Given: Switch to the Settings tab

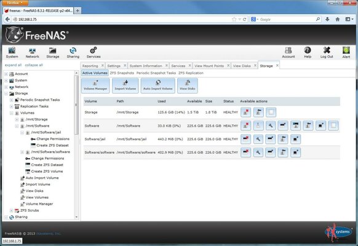Looking at the screenshot, I should (114, 66).
